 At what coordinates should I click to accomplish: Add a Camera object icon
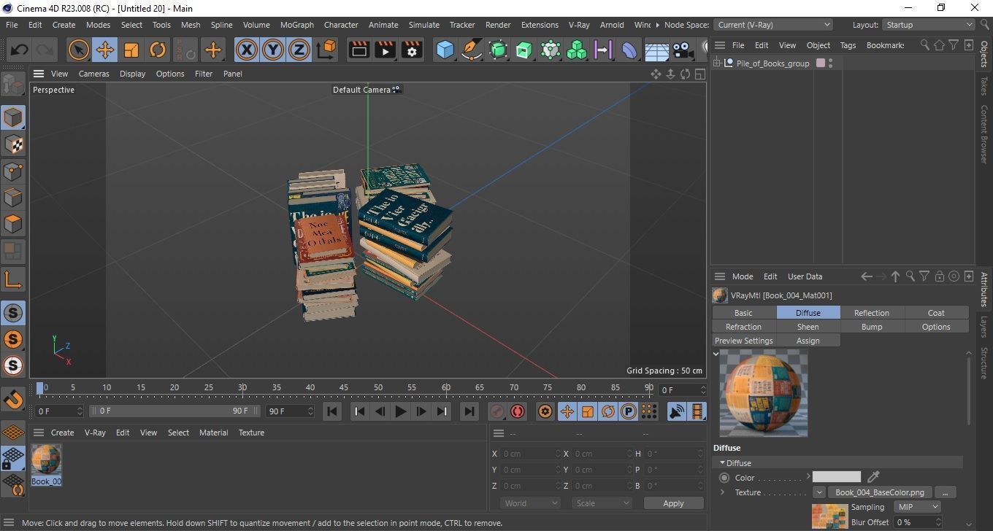point(683,50)
